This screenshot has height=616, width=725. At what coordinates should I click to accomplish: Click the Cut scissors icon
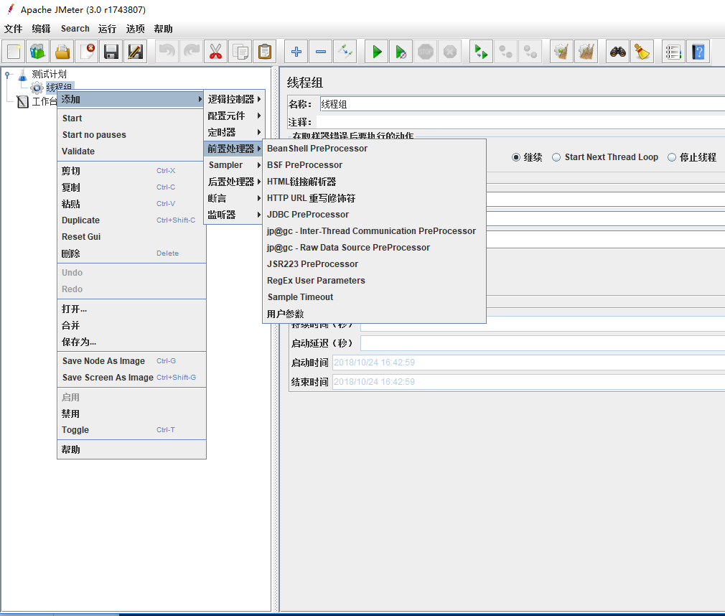tap(215, 52)
